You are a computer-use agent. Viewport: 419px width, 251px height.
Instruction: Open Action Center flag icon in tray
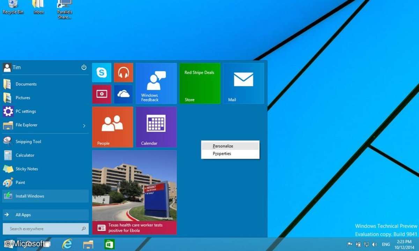click(350, 244)
